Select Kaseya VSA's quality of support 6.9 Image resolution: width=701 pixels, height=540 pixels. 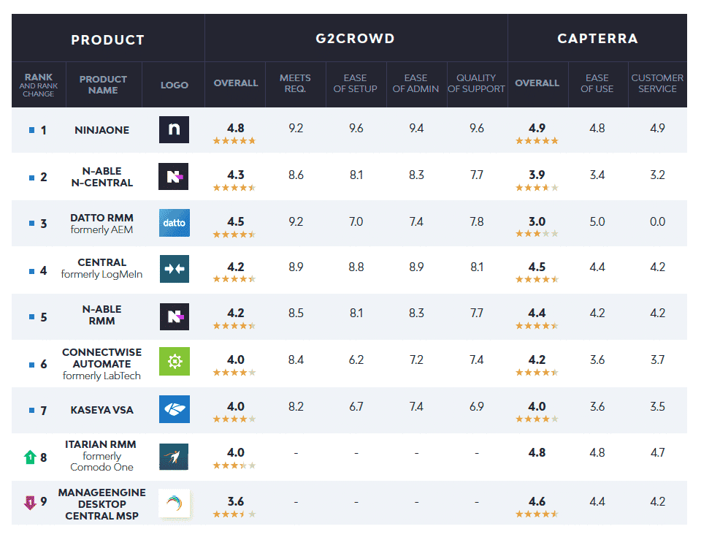pos(477,407)
